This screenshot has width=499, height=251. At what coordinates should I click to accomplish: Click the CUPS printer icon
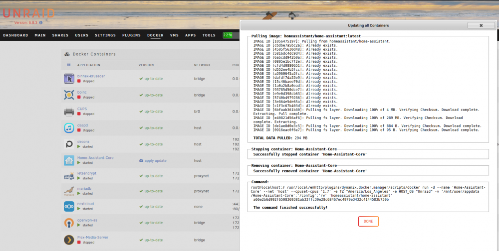coord(69,111)
